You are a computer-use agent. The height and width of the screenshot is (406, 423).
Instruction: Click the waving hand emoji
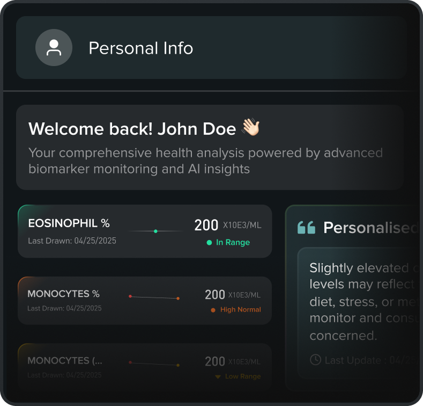(x=250, y=128)
